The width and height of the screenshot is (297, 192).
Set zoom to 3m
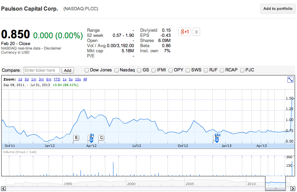coord(41,79)
